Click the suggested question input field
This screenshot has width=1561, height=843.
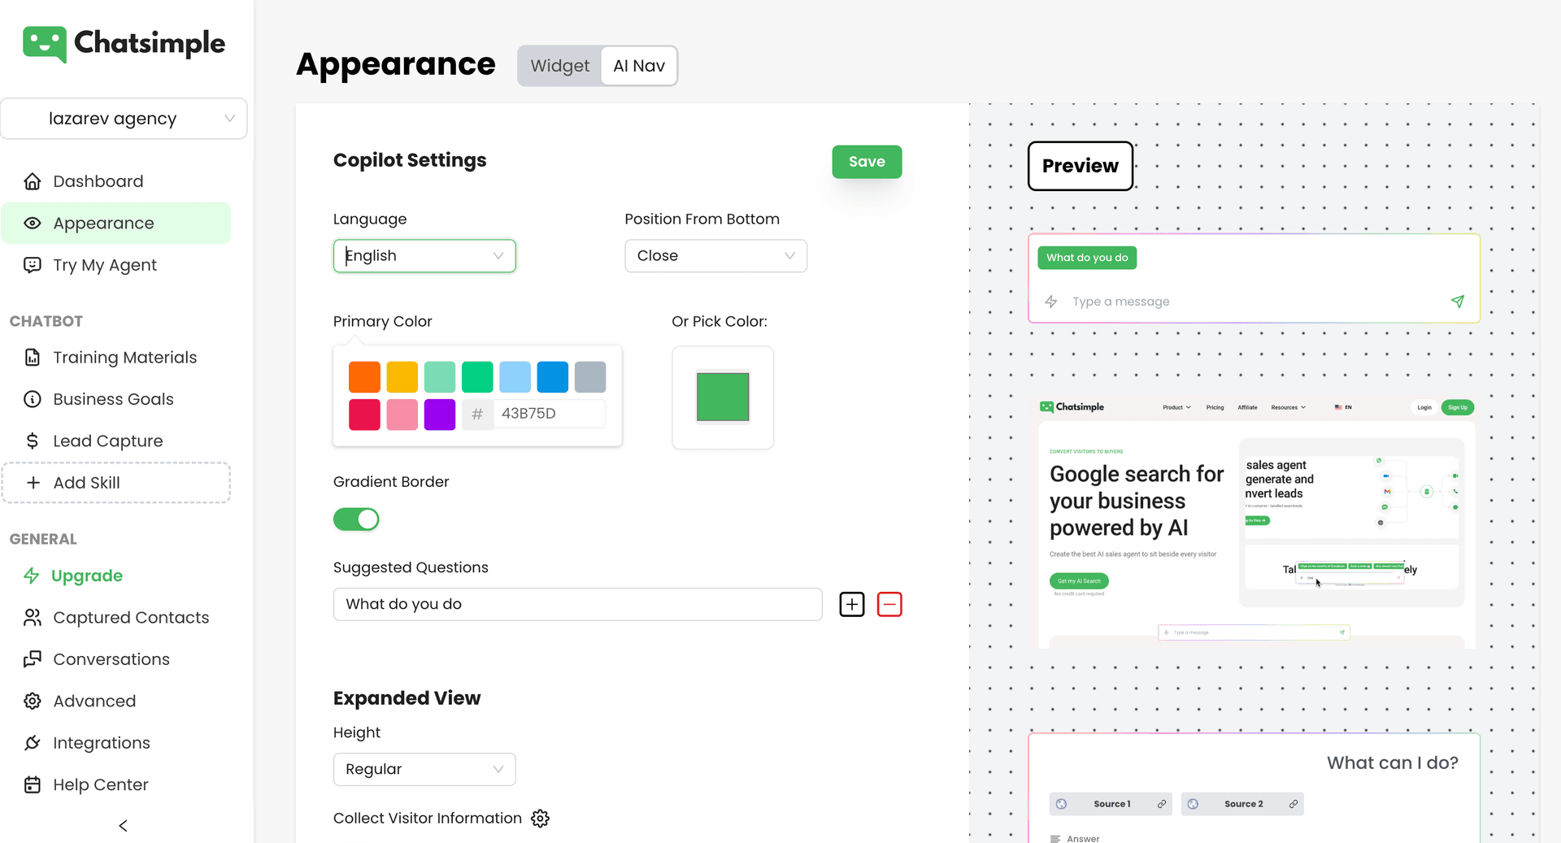click(577, 604)
